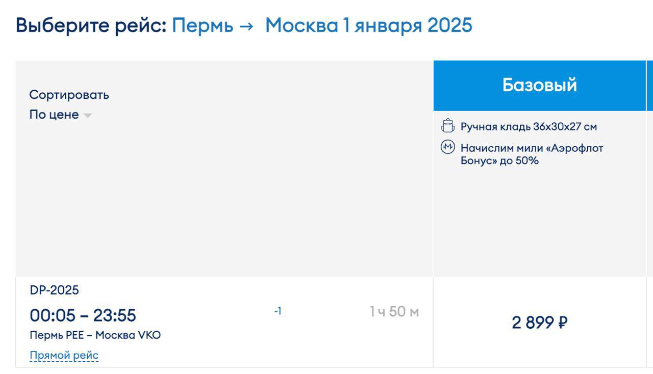Click the Ручная кладь 36x30x27 см text
The height and width of the screenshot is (374, 653).
click(529, 126)
